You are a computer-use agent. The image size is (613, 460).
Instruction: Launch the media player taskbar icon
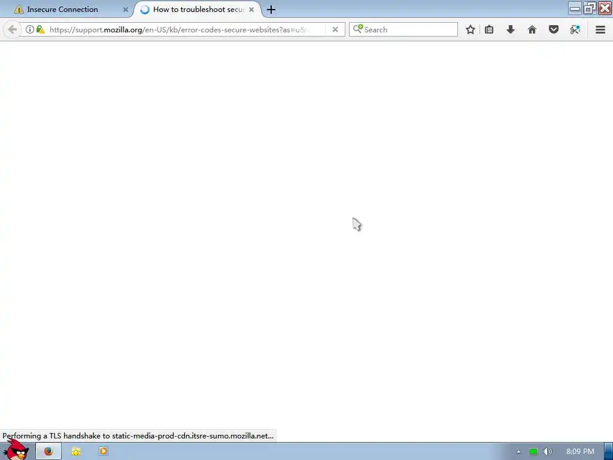coord(103,451)
